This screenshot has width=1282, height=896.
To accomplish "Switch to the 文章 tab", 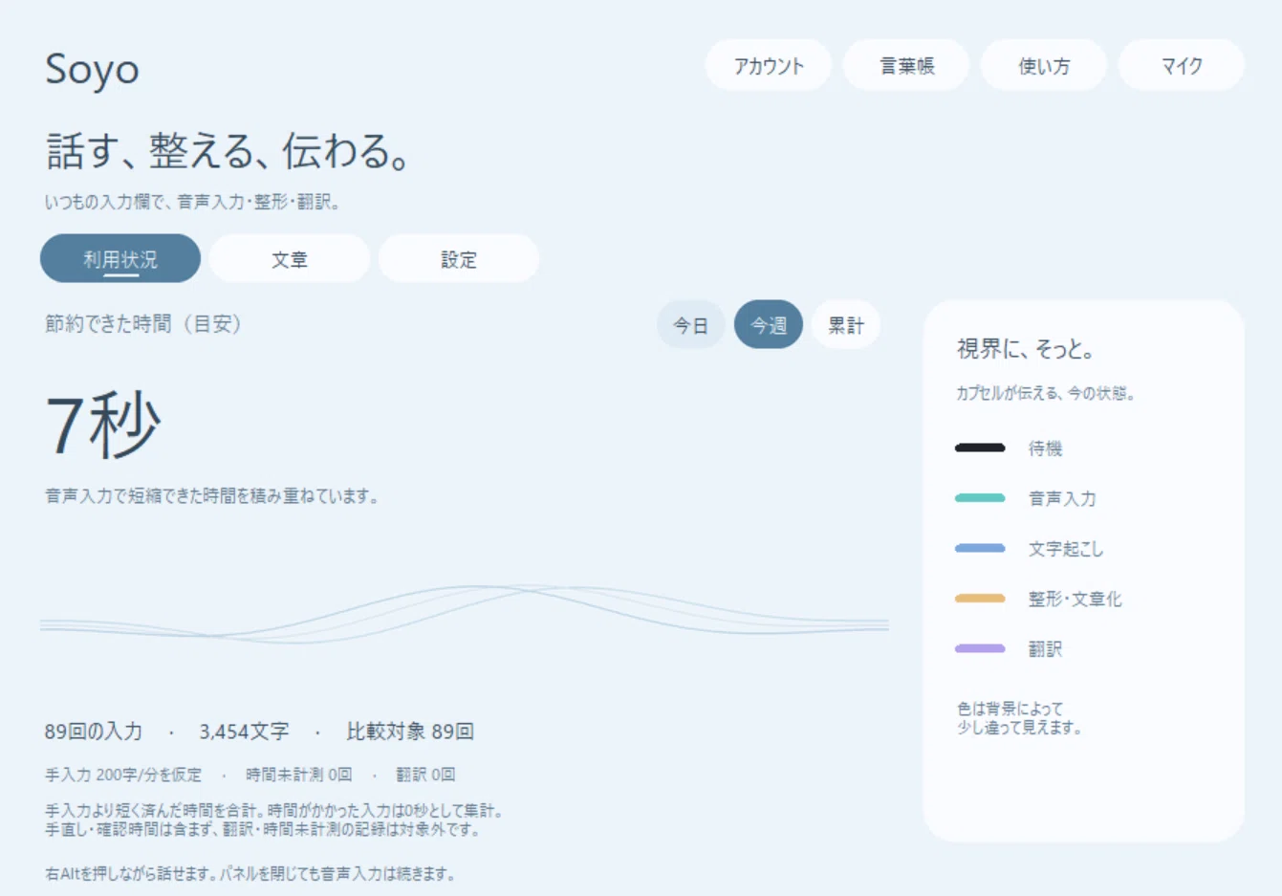I will 290,259.
